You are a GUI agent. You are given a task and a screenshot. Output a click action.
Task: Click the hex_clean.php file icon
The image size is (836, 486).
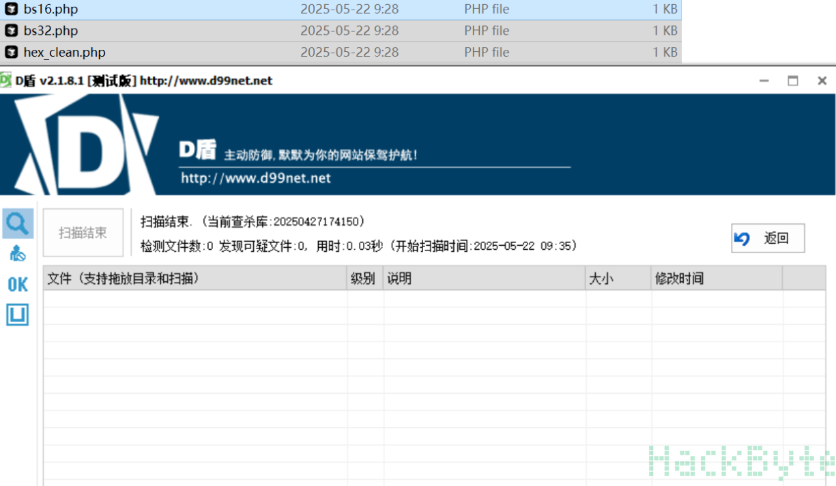11,52
